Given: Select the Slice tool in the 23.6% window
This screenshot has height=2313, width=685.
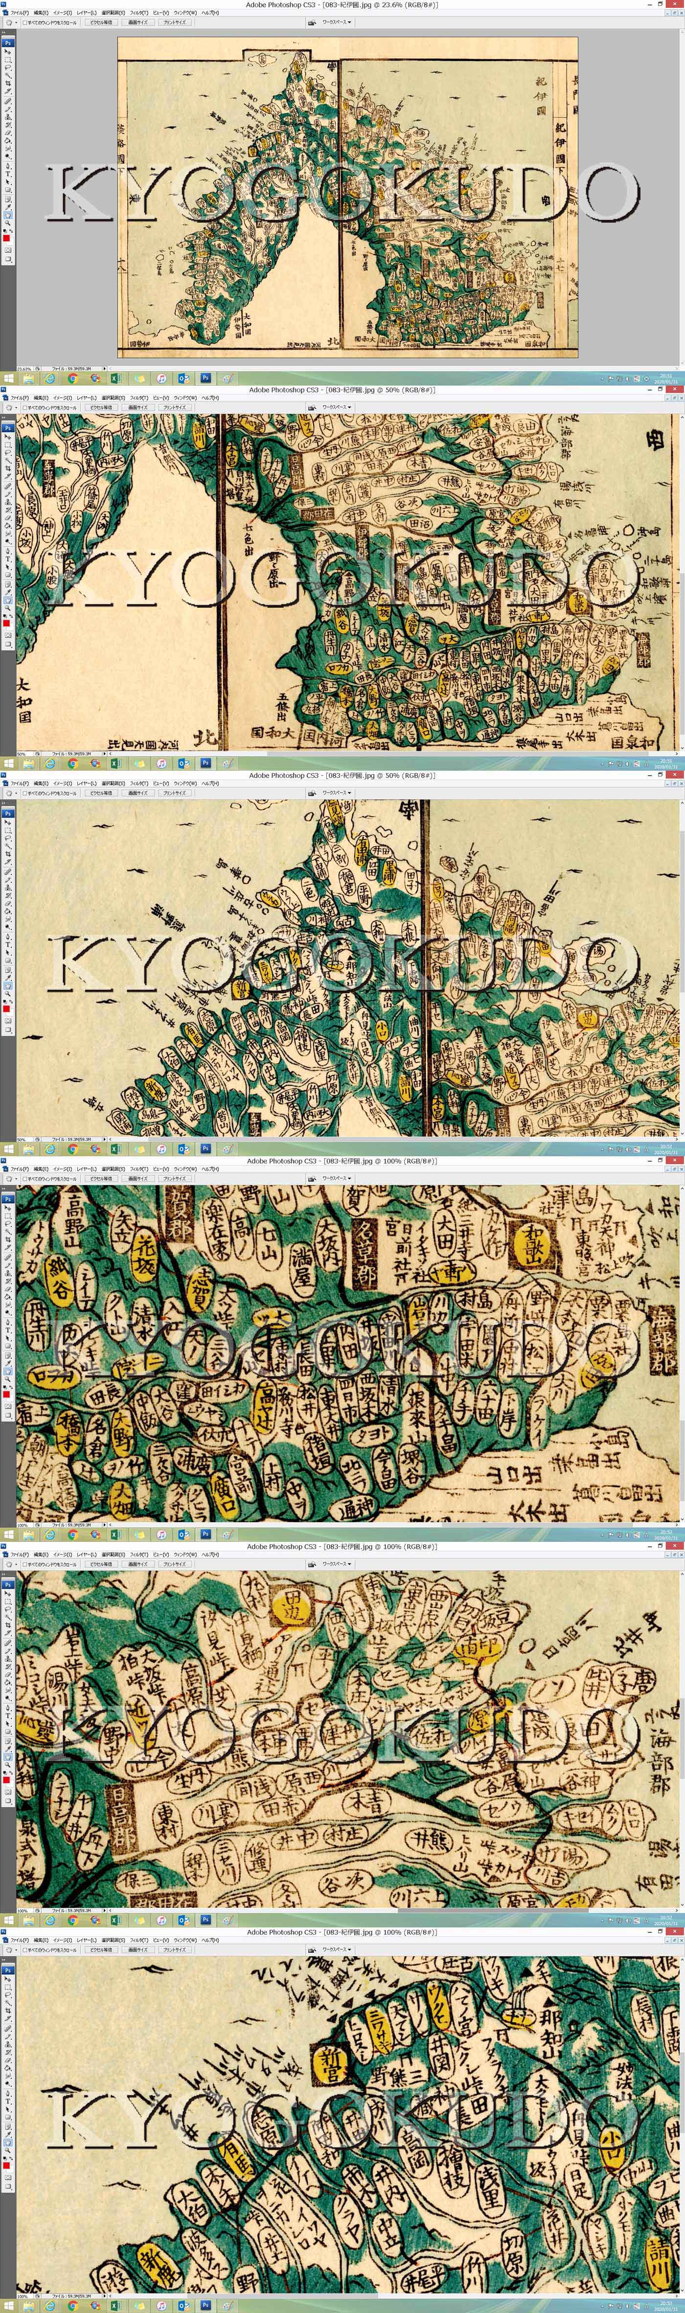Looking at the screenshot, I should pos(8,92).
